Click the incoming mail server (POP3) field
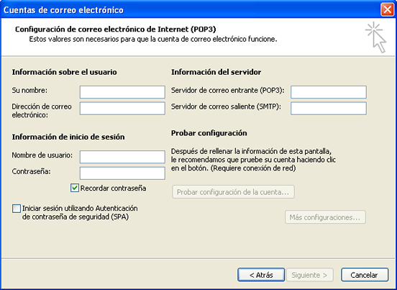The image size is (397, 290). pyautogui.click(x=329, y=92)
